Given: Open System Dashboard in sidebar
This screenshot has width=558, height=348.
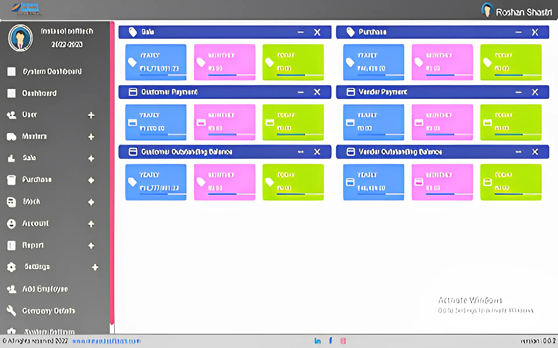Looking at the screenshot, I should [x=52, y=72].
